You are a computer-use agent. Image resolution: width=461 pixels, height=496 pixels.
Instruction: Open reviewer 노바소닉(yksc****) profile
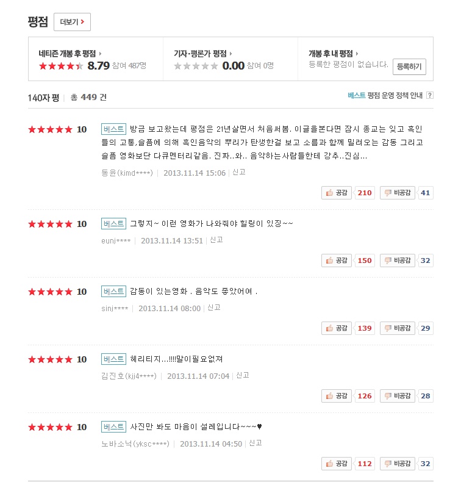tap(135, 444)
